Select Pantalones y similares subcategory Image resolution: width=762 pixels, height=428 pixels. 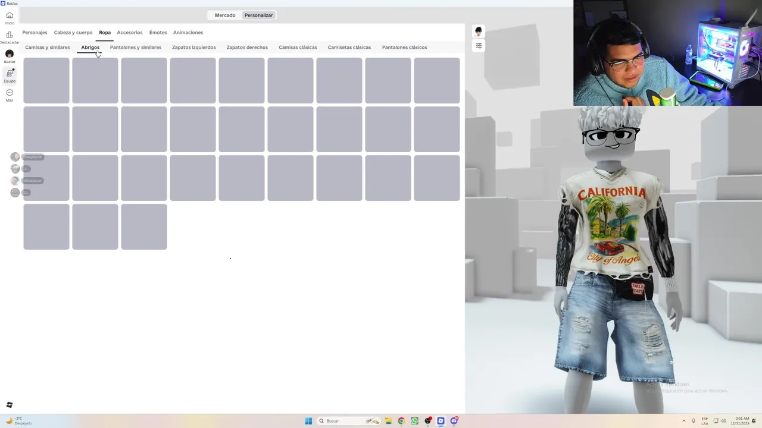(136, 48)
